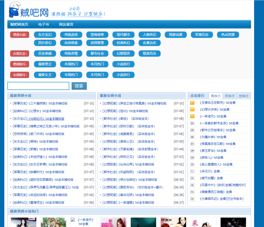This screenshot has height=227, width=264.
Task: Open rank 10 《老公是植物人》 link
Action: point(216,164)
